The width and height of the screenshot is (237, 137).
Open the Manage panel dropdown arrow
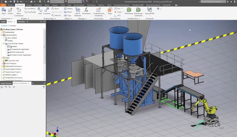(x=86, y=19)
